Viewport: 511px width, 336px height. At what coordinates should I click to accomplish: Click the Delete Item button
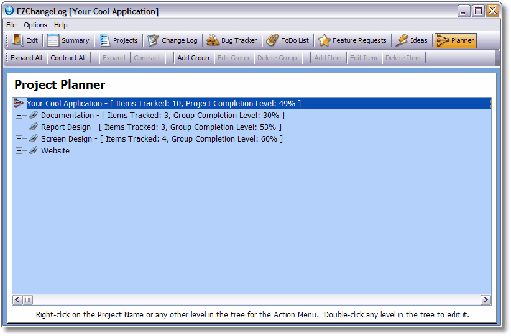[x=403, y=58]
